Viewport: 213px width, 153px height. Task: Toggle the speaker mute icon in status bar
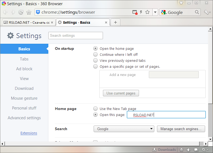pos(188,150)
